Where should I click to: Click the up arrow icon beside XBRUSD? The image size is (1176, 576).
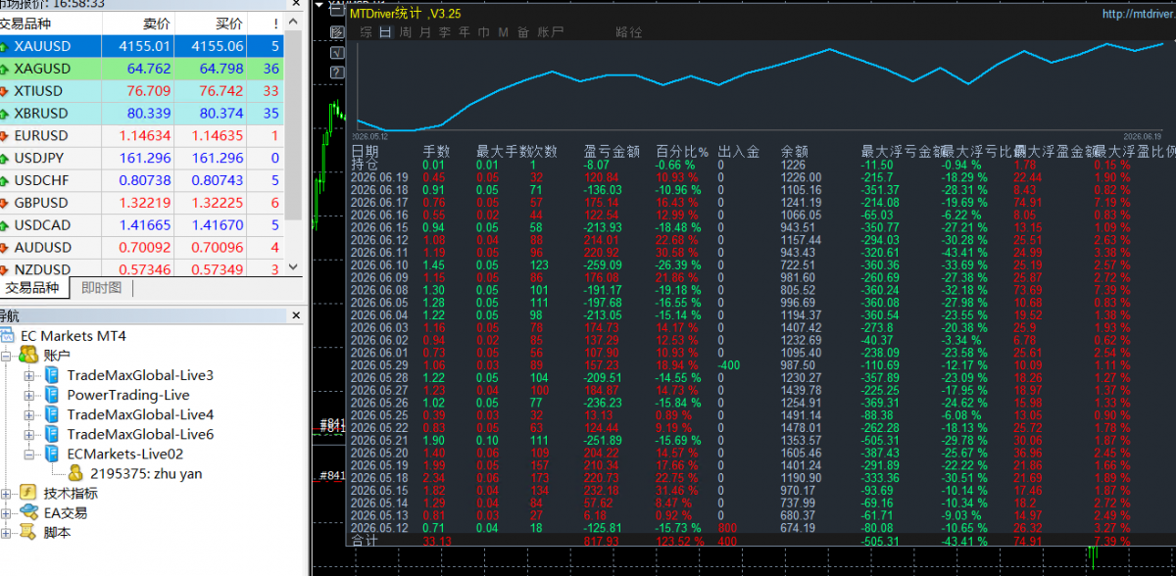4,114
